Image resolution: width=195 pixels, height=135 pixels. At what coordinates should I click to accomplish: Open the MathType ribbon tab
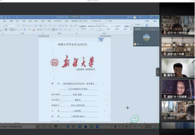58,21
